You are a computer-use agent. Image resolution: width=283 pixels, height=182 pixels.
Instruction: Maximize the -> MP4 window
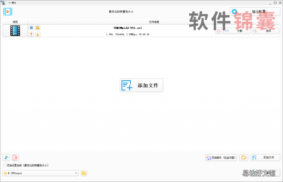tap(275, 3)
